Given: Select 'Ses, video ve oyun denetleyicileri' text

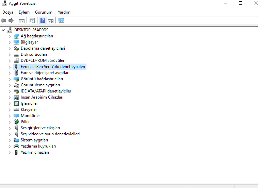Looking at the screenshot, I should 50,134.
